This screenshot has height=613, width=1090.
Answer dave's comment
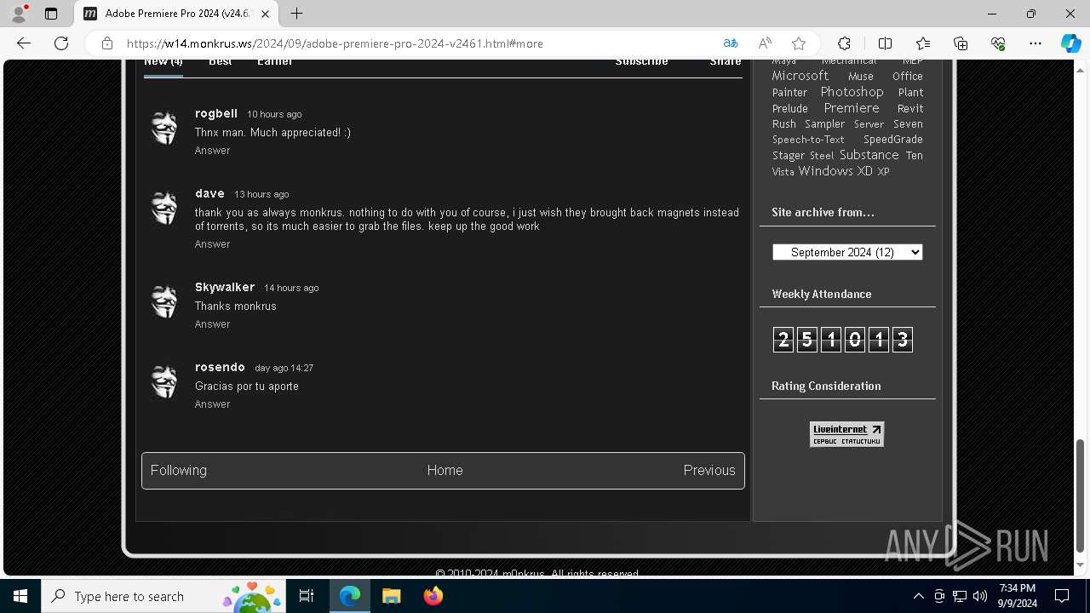212,244
